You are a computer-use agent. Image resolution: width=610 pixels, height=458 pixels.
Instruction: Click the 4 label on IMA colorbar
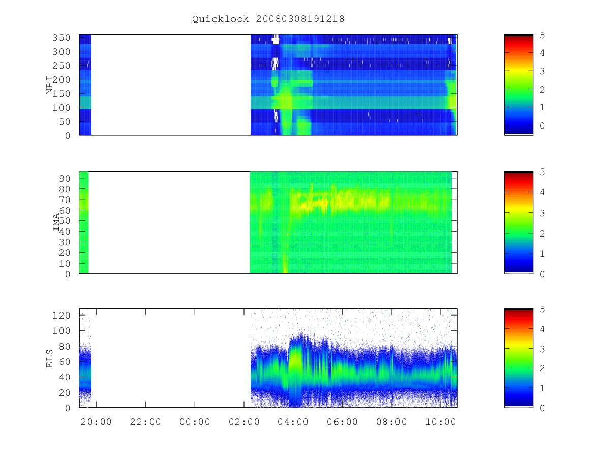pos(542,192)
